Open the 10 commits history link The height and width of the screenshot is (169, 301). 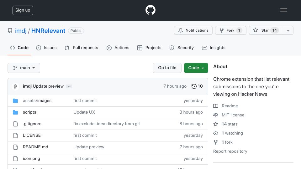click(197, 86)
